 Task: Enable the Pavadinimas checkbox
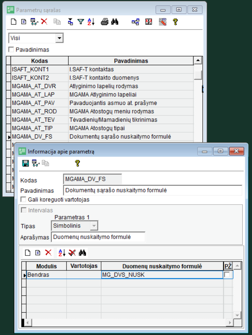coord(11,49)
